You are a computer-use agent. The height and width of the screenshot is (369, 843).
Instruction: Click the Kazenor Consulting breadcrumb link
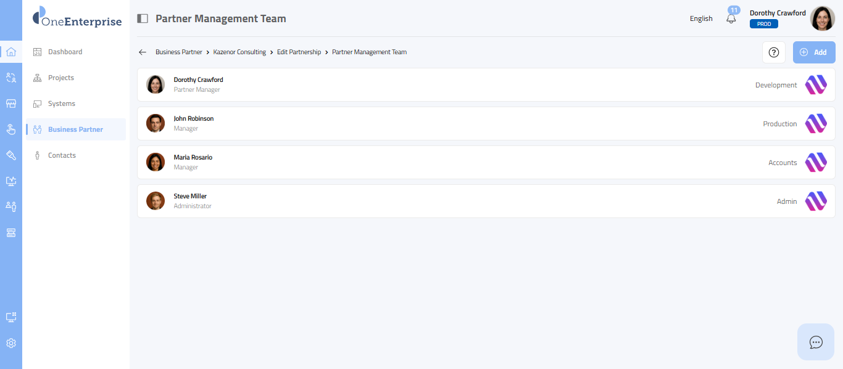[x=239, y=52]
